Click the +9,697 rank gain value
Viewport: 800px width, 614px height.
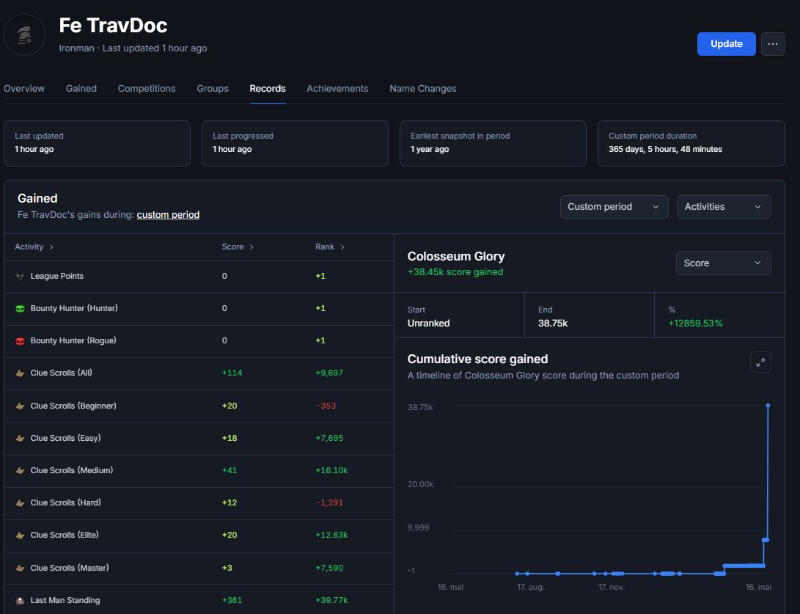329,373
